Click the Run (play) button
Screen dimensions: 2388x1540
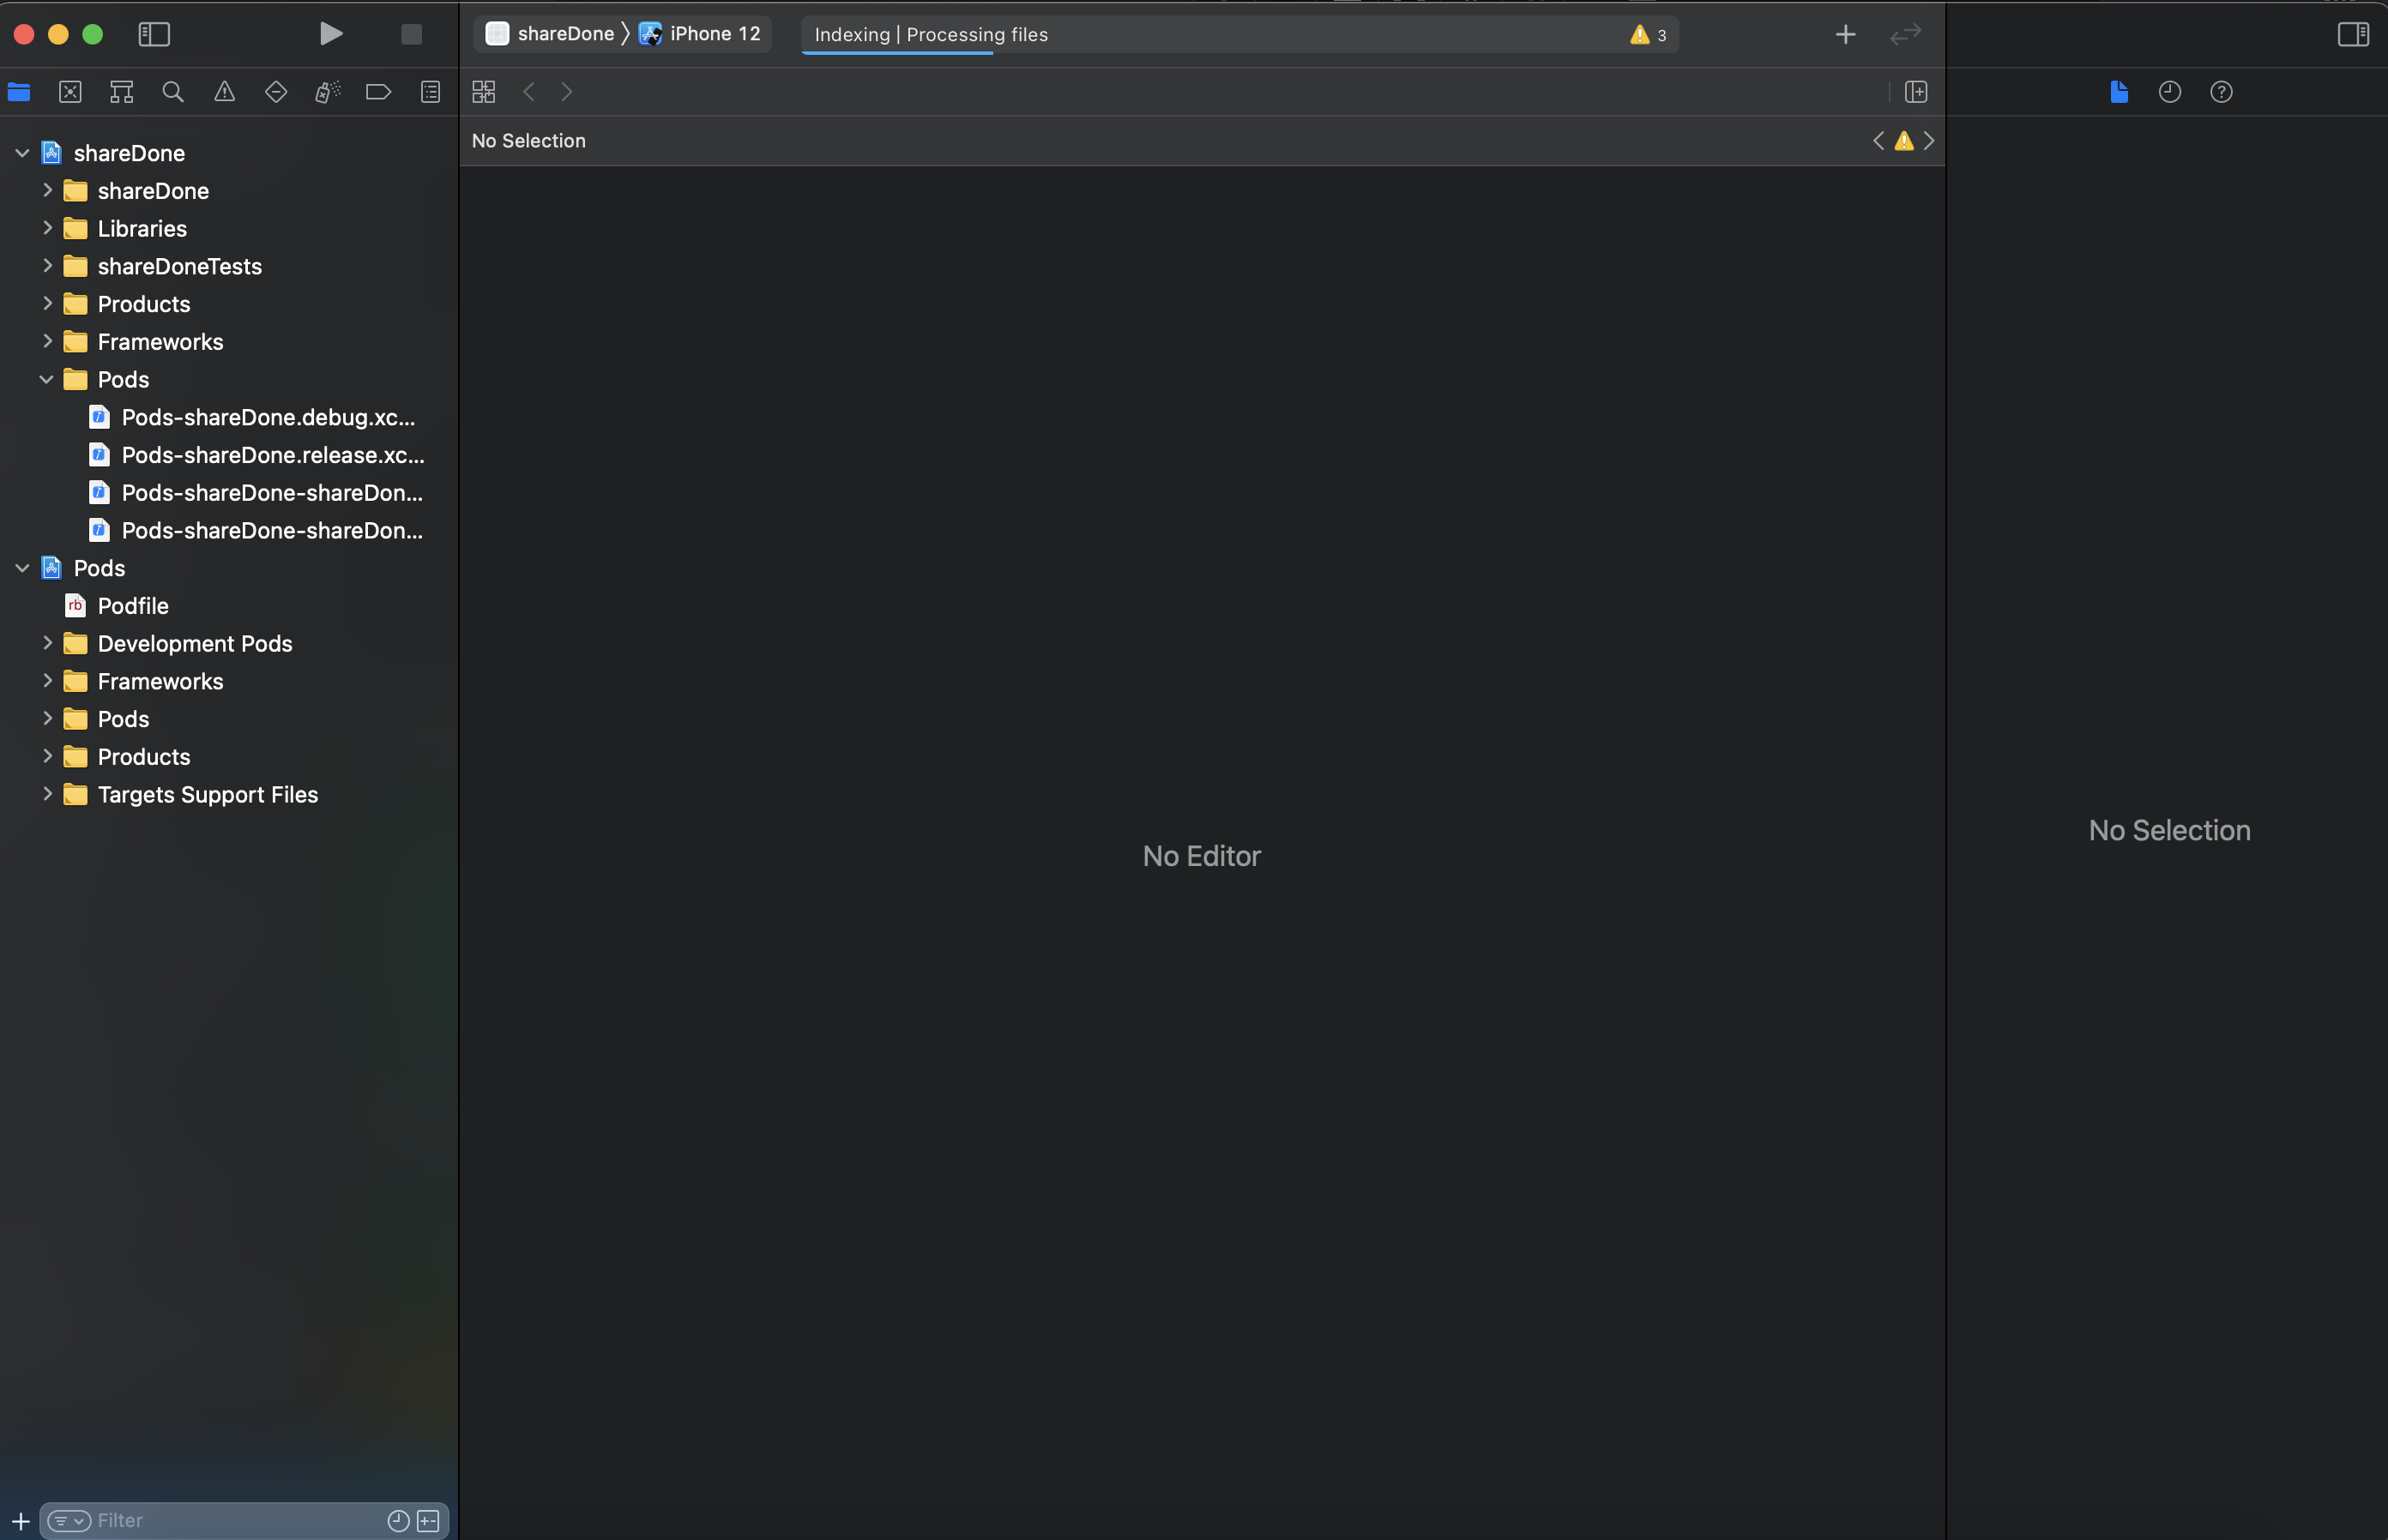(330, 34)
